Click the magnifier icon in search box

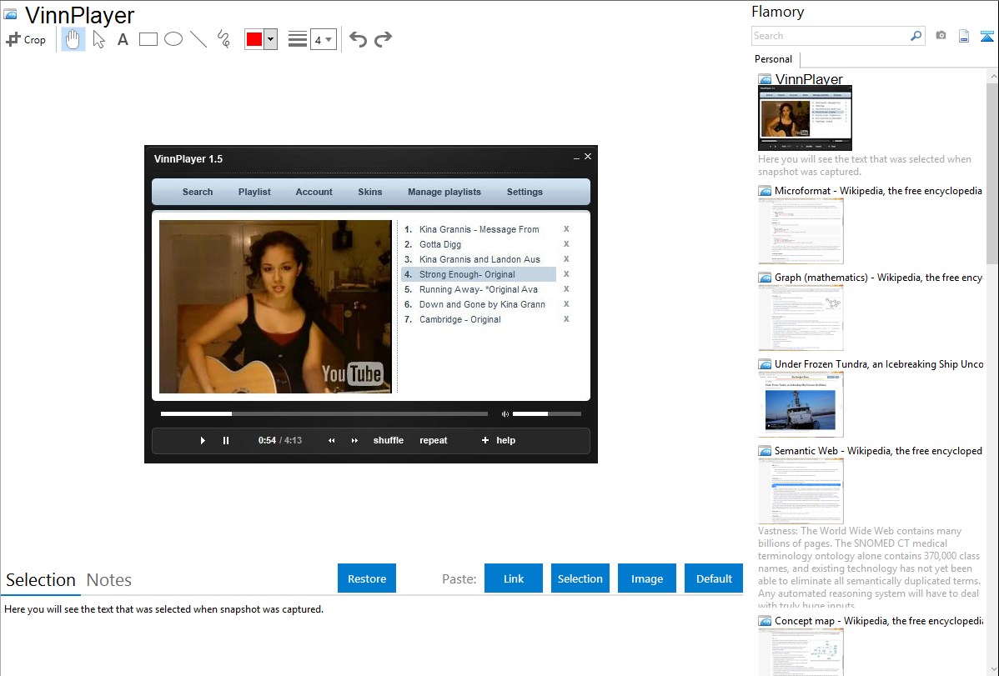[x=916, y=36]
